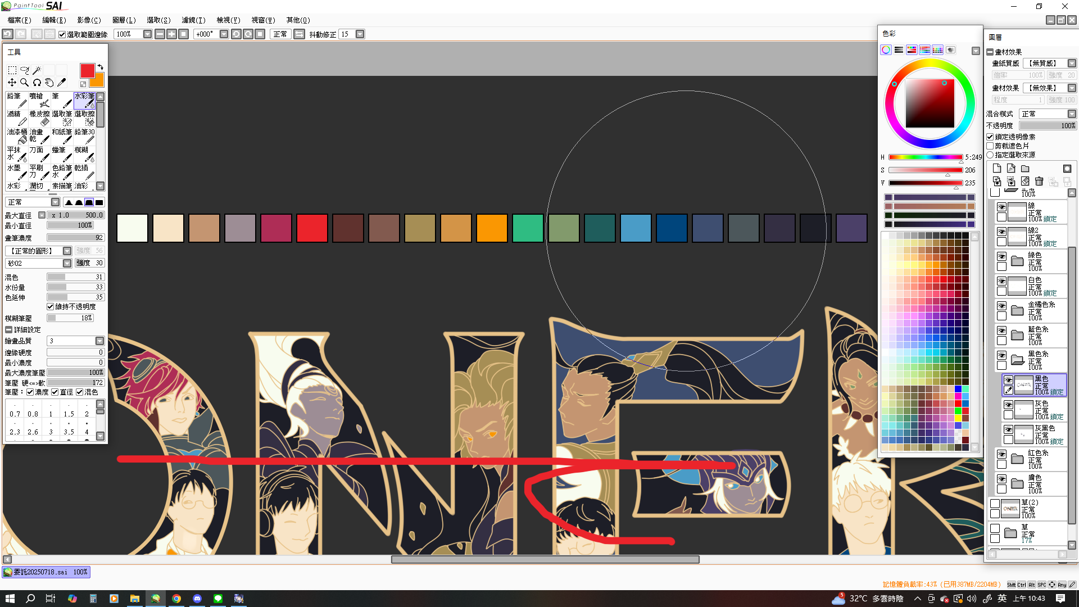This screenshot has height=607, width=1079.
Task: Click the red foreground color swatch
Action: point(87,71)
